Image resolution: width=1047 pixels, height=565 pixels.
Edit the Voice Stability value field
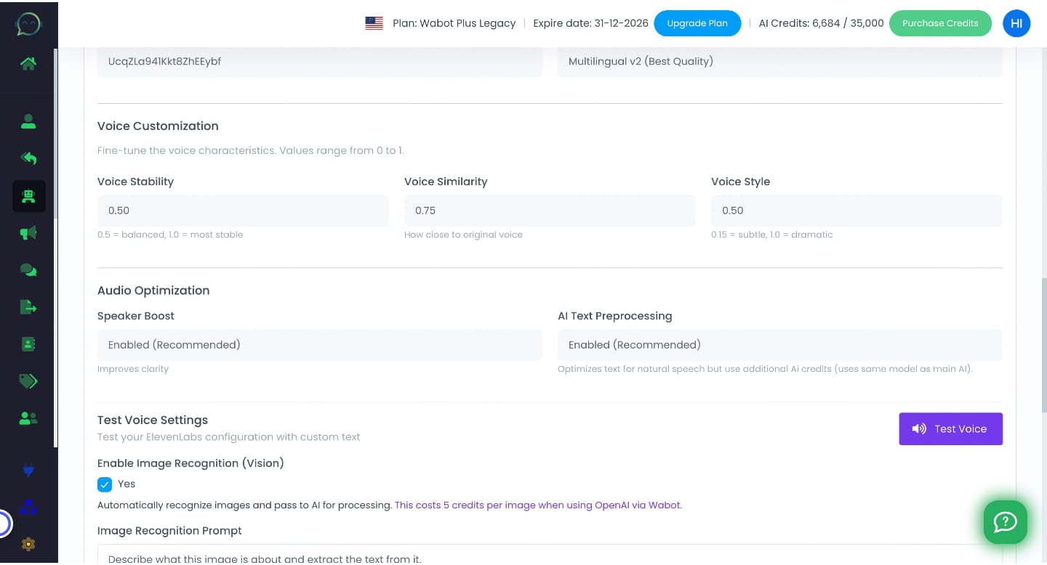point(243,211)
